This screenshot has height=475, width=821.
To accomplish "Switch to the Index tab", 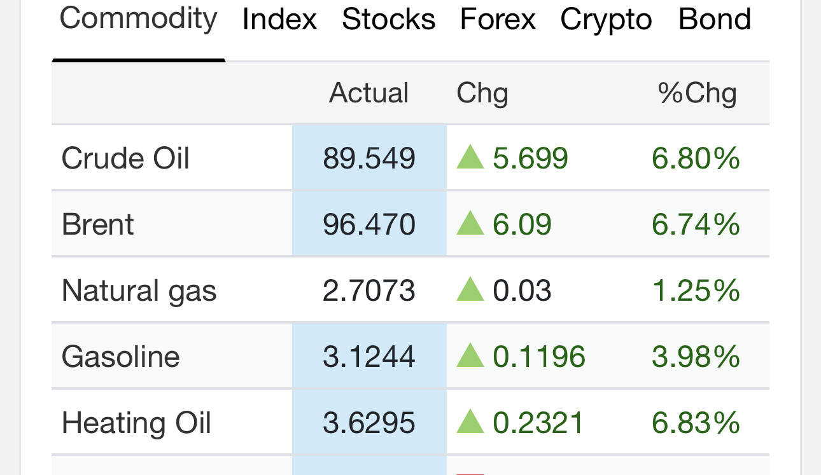I will pyautogui.click(x=279, y=19).
